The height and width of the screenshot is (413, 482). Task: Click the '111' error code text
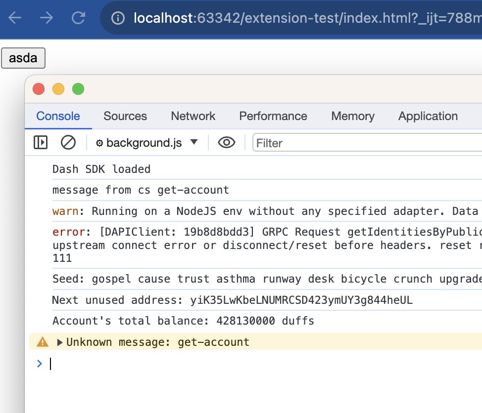pos(62,258)
